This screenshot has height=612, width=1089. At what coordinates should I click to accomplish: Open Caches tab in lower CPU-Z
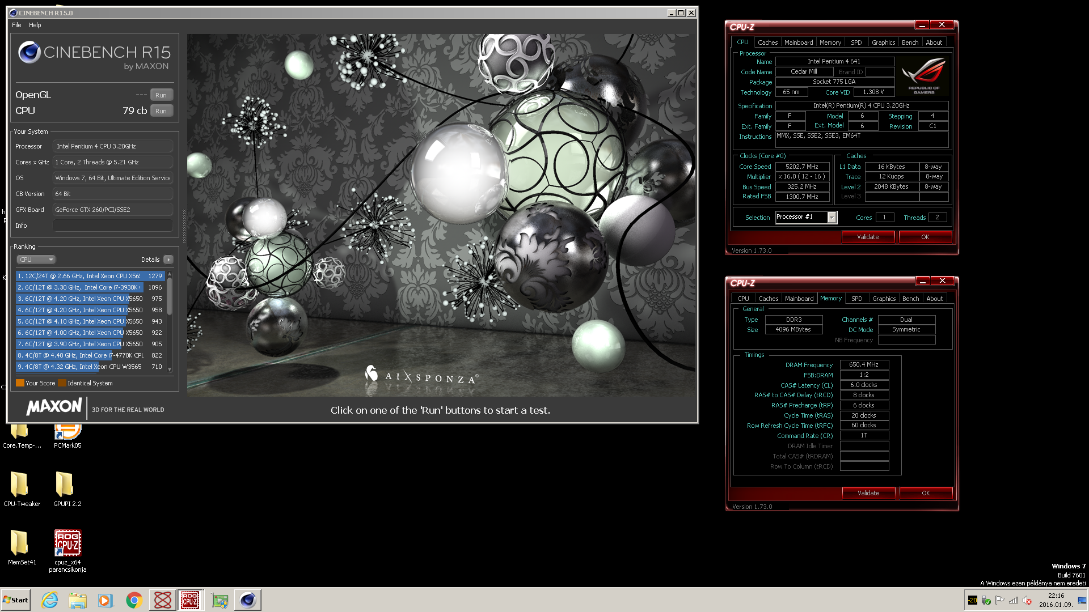point(769,299)
